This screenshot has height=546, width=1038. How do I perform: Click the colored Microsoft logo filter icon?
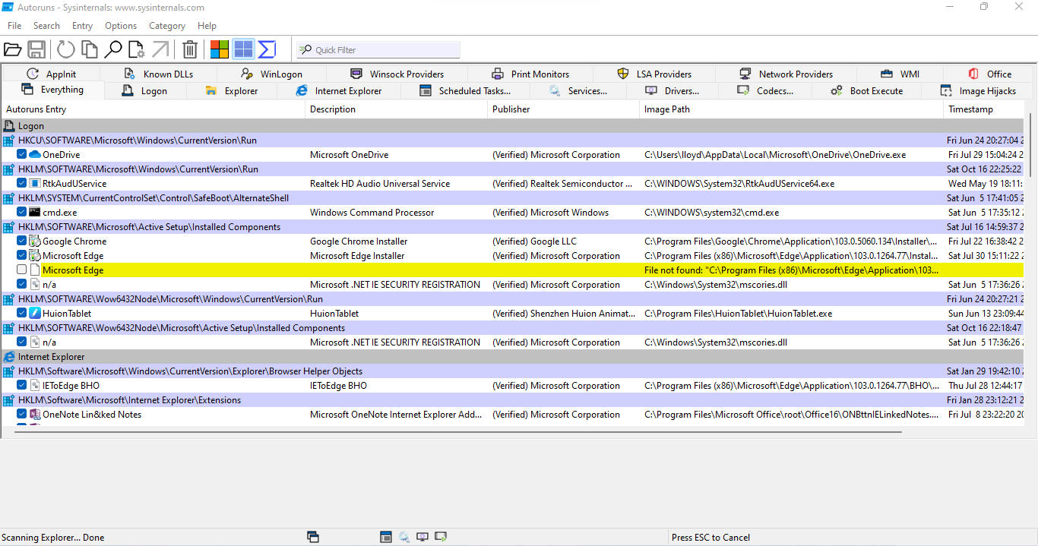(x=220, y=49)
